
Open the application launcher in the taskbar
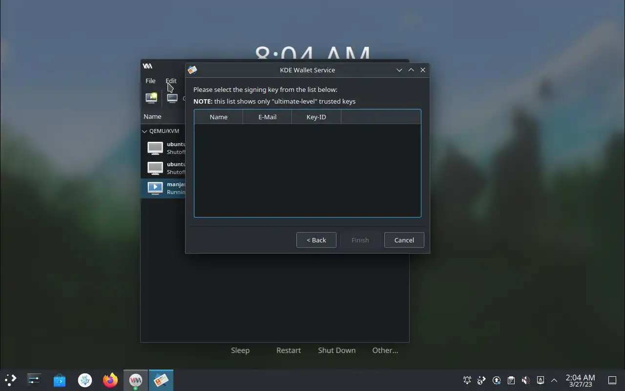(10, 380)
